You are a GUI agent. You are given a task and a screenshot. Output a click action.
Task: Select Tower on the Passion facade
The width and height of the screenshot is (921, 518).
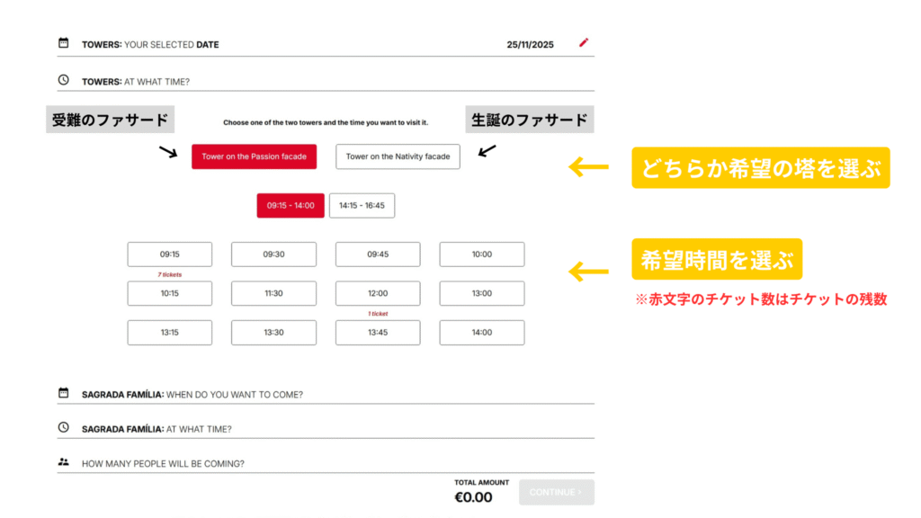(254, 156)
